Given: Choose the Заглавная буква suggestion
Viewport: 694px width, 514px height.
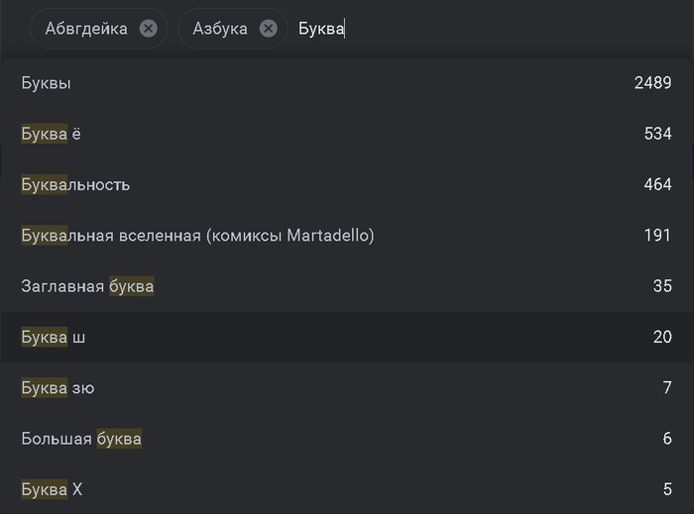Looking at the screenshot, I should [x=347, y=286].
